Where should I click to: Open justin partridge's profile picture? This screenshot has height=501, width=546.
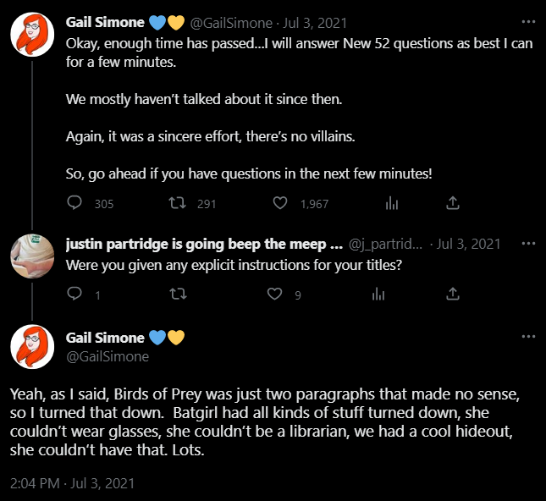pos(32,256)
